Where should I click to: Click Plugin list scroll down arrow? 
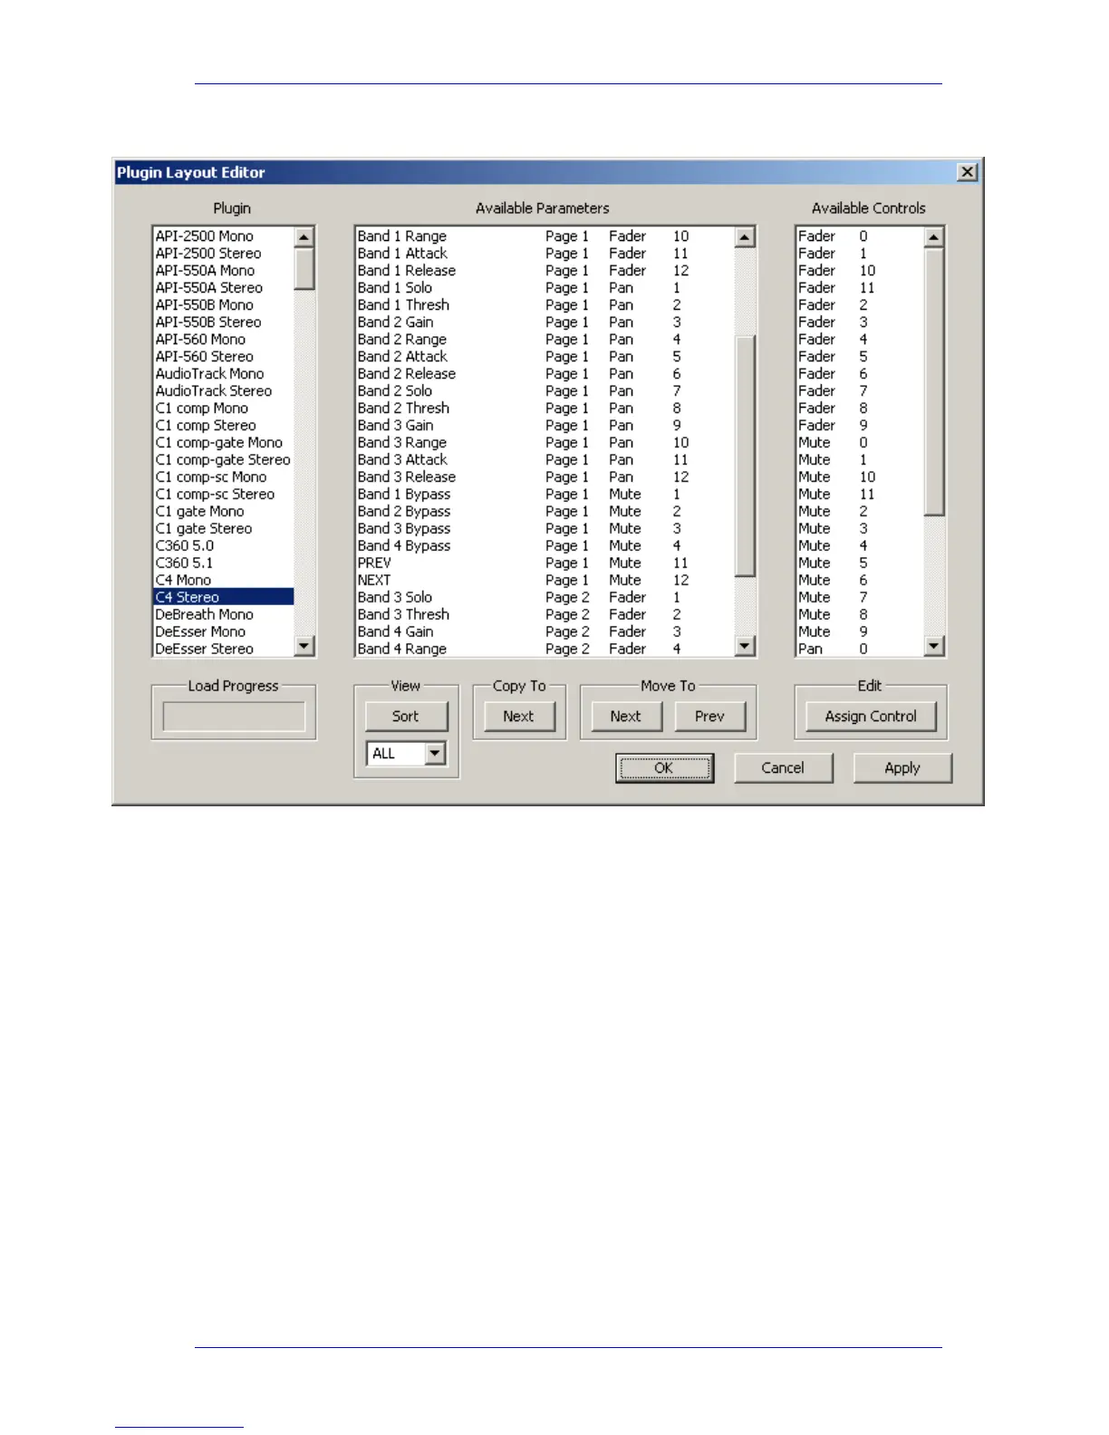(304, 646)
